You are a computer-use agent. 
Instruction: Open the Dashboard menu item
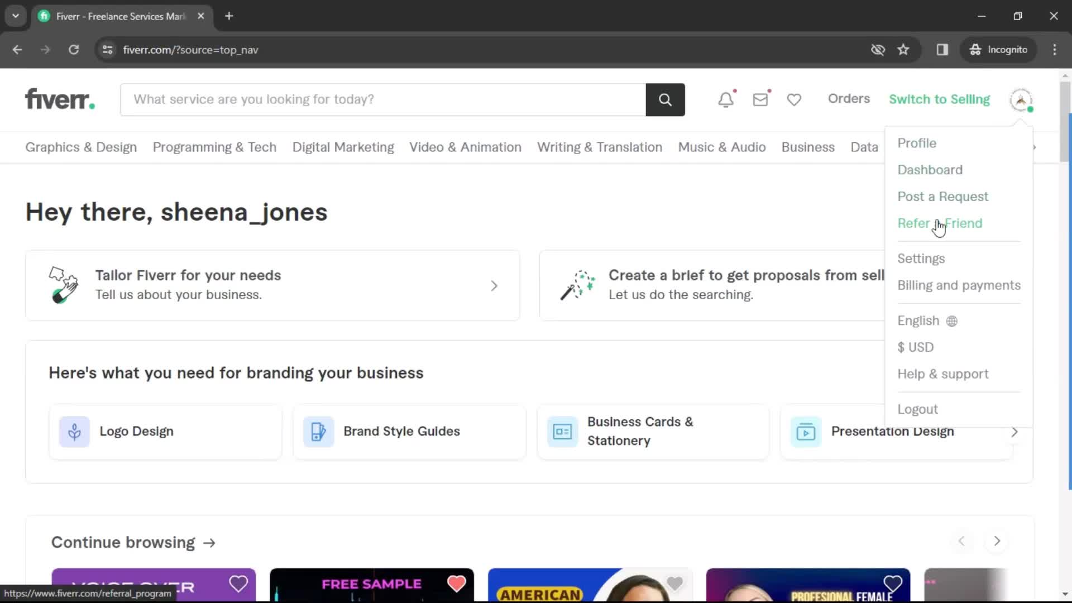pos(930,169)
